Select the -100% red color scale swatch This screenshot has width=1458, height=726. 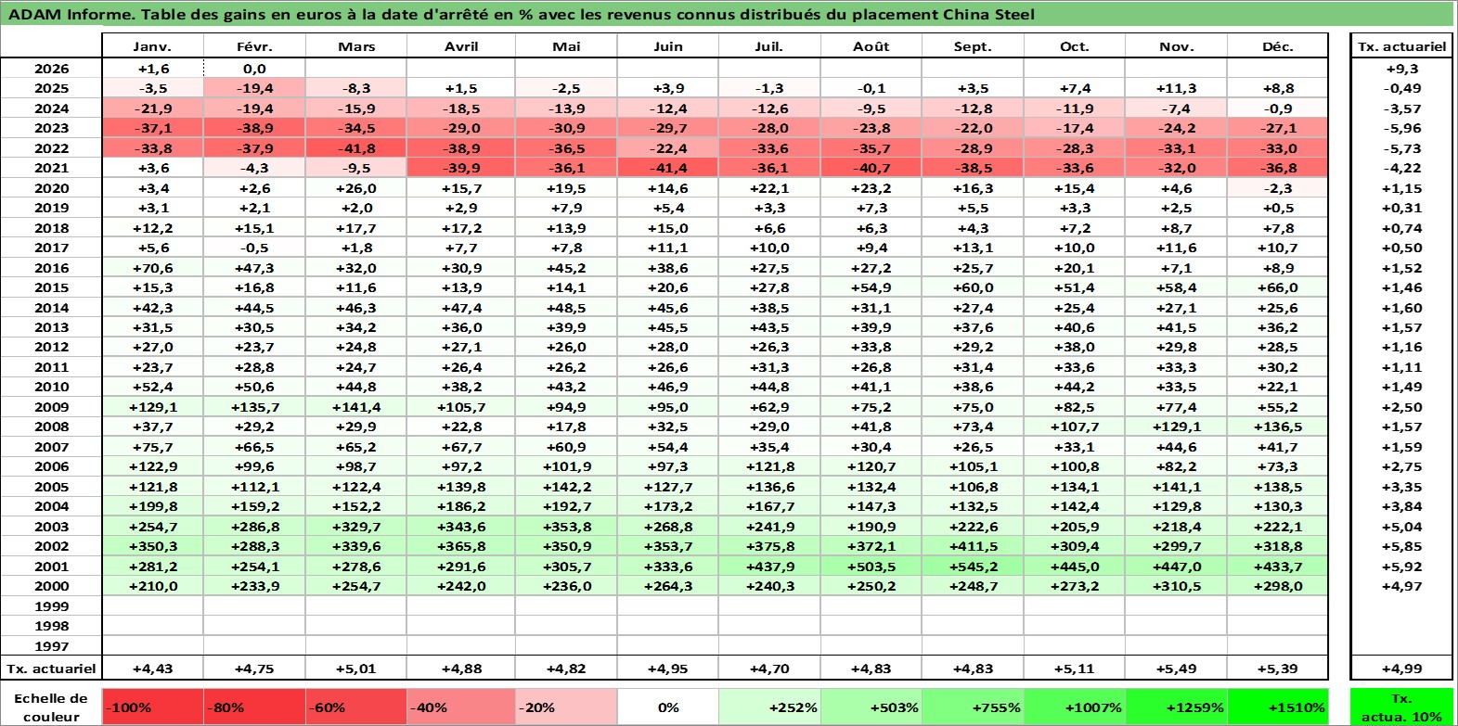152,707
